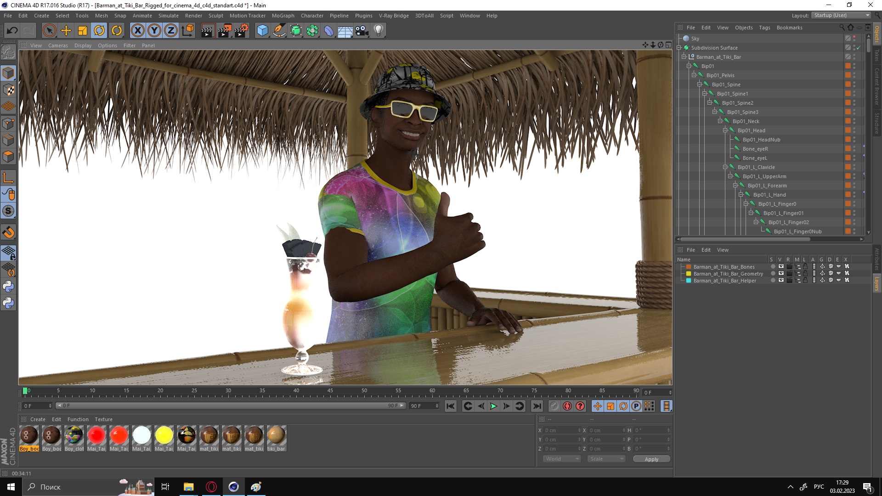Image resolution: width=882 pixels, height=496 pixels.
Task: Toggle X axis lock
Action: tap(137, 31)
